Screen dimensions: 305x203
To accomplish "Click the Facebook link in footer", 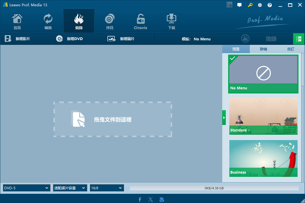I will [140, 199].
